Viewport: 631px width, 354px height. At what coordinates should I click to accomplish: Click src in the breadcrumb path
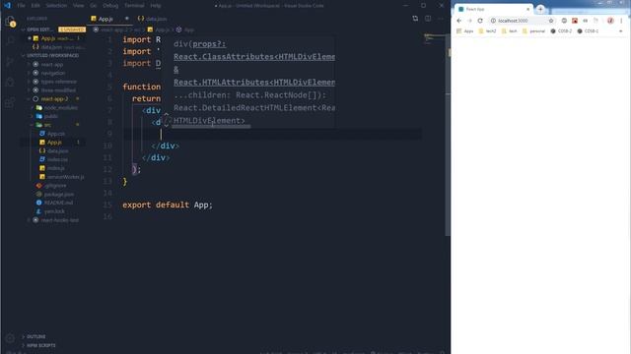(x=137, y=29)
